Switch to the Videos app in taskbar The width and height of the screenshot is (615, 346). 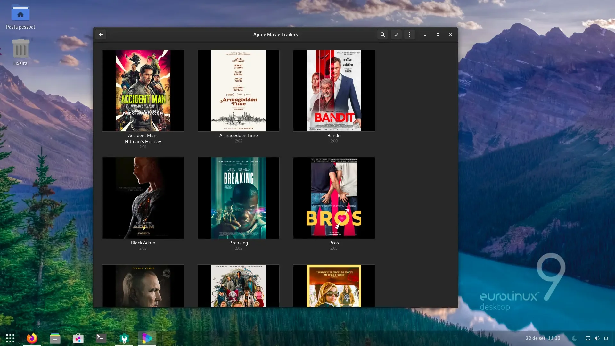pos(147,338)
